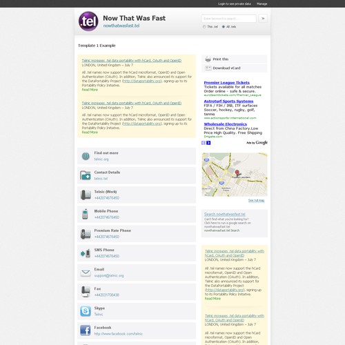
Task: Select the "This .tel" radio button
Action: [204, 27]
